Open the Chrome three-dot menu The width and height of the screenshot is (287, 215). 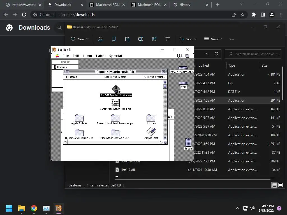click(x=281, y=15)
